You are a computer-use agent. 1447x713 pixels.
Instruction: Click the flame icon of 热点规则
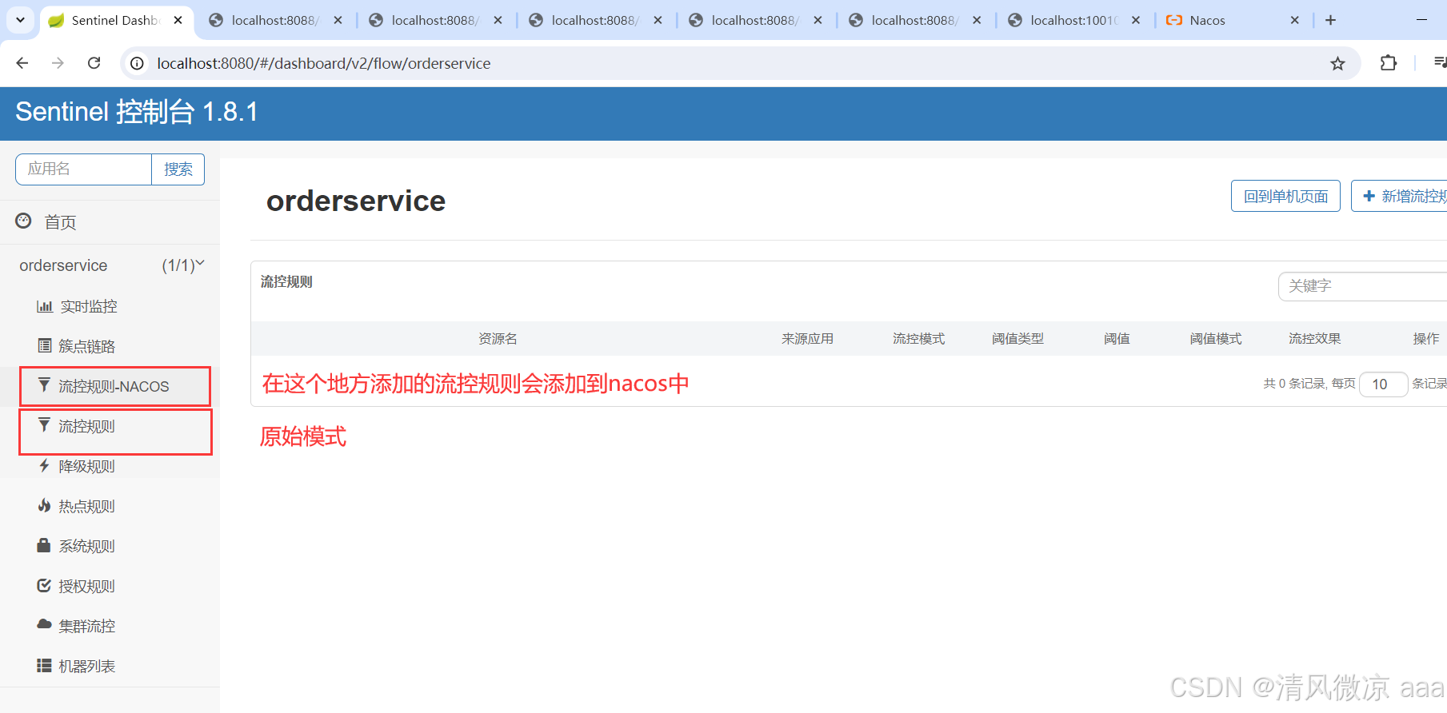45,505
